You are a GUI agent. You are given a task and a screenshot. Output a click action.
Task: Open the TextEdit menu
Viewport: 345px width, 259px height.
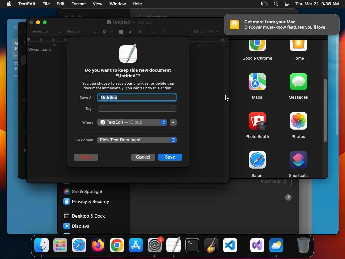27,4
